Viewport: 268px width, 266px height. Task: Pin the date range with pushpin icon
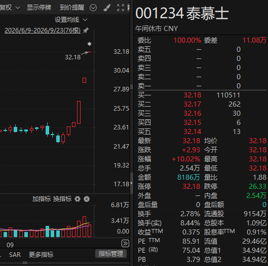pyautogui.click(x=86, y=30)
